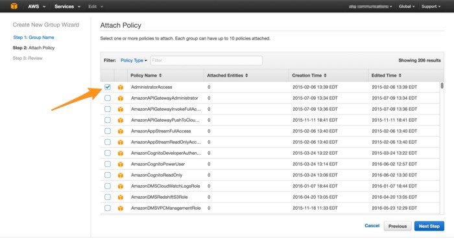The image size is (454, 244).
Task: Click the AmazonCognitoPowerUser policy name
Action: coord(158,164)
